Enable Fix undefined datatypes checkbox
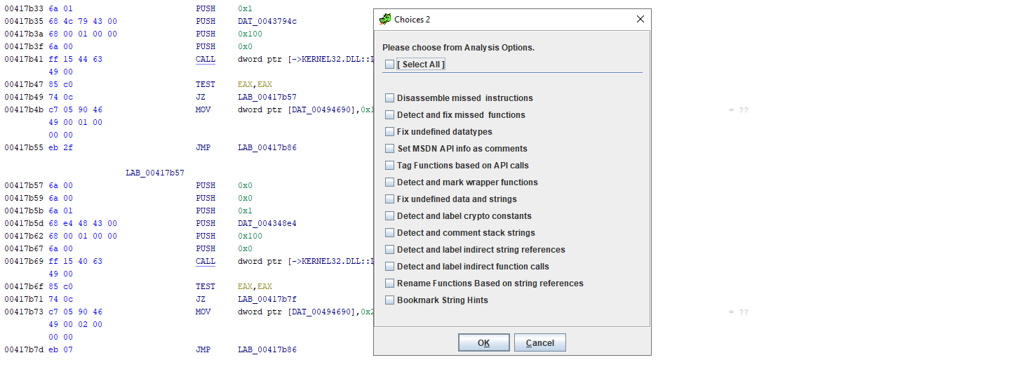 pyautogui.click(x=389, y=132)
